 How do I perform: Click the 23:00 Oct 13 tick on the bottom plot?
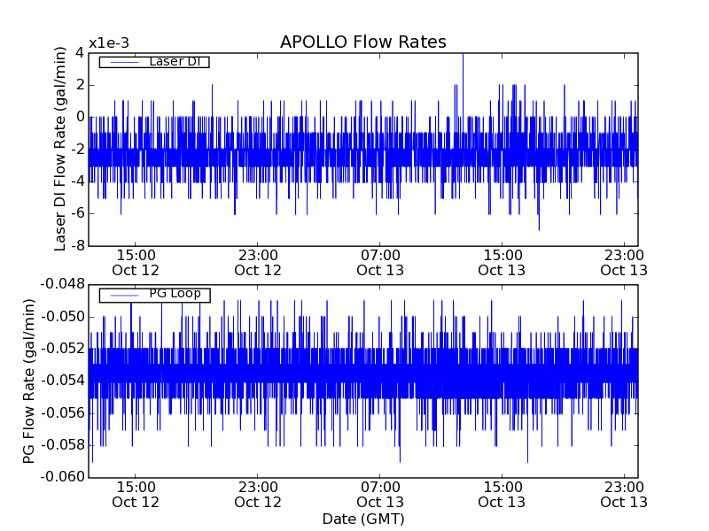pyautogui.click(x=624, y=494)
